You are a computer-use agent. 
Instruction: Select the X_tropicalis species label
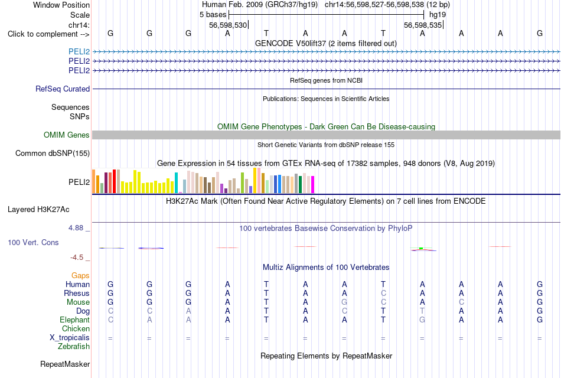(70, 338)
